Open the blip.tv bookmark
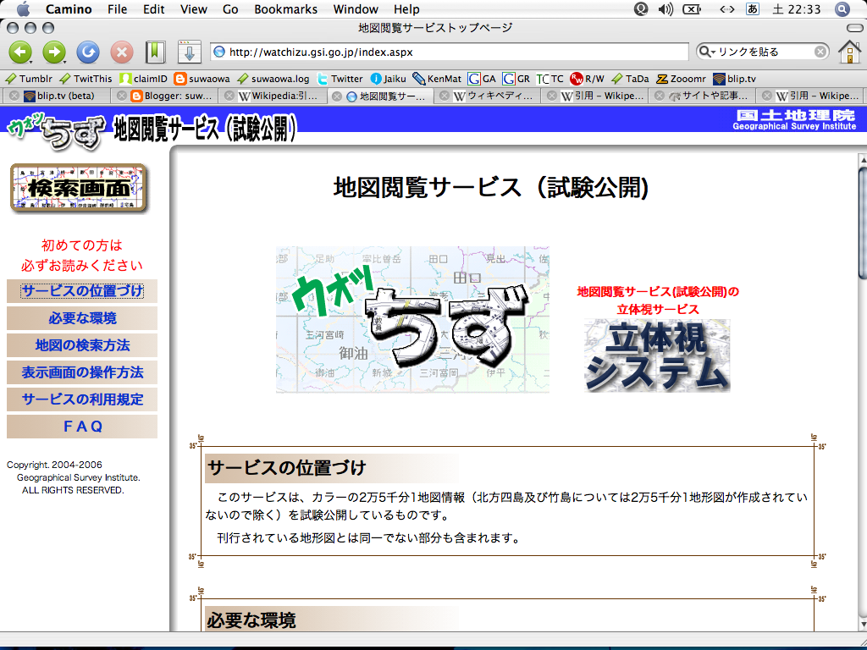 pyautogui.click(x=734, y=79)
